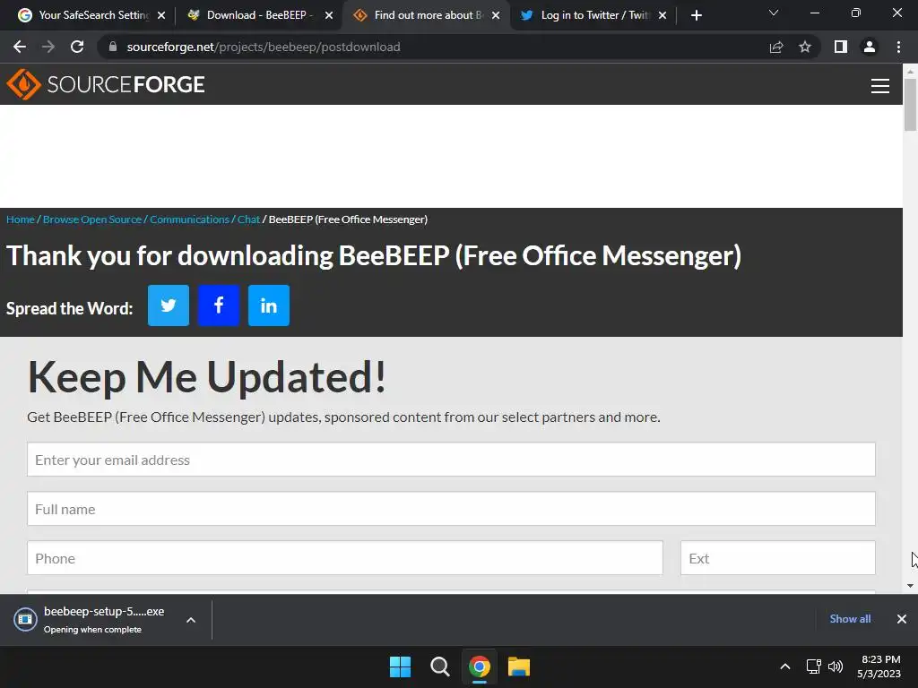Click the Chrome taskbar icon
The height and width of the screenshot is (688, 918).
click(479, 666)
